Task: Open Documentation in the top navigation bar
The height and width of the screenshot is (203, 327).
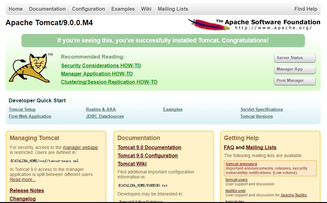Action: (x=47, y=9)
